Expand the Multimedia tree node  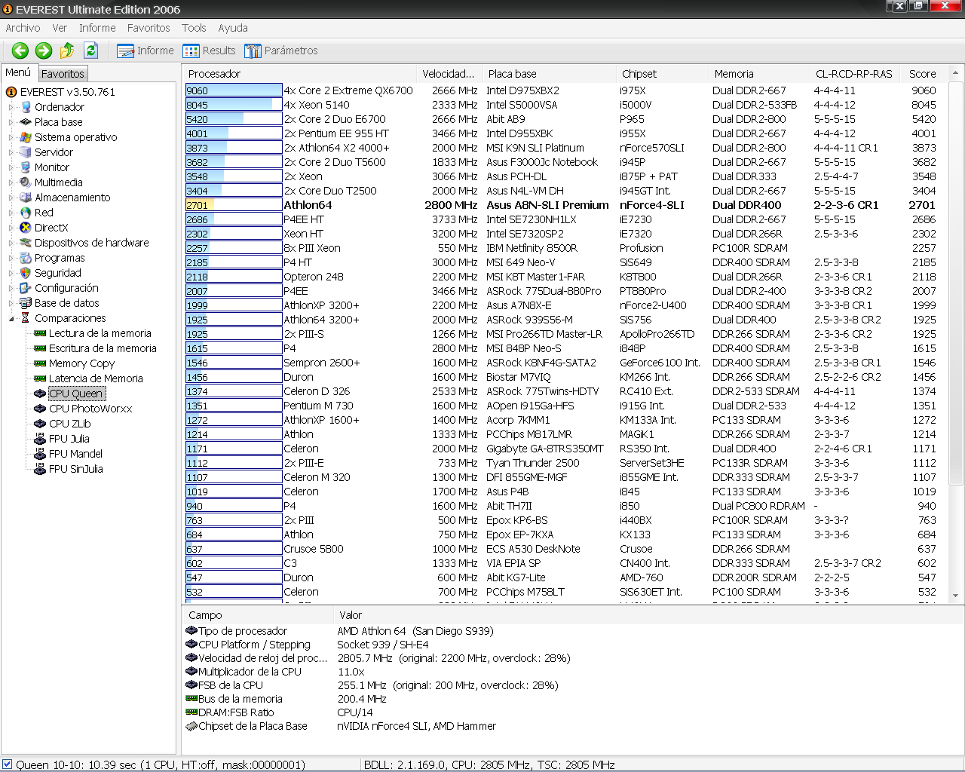coord(11,182)
